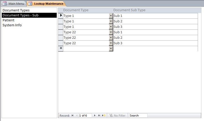Image resolution: width=204 pixels, height=121 pixels.
Task: Click Type 1 field beside Sub 3
Action: 86,27
